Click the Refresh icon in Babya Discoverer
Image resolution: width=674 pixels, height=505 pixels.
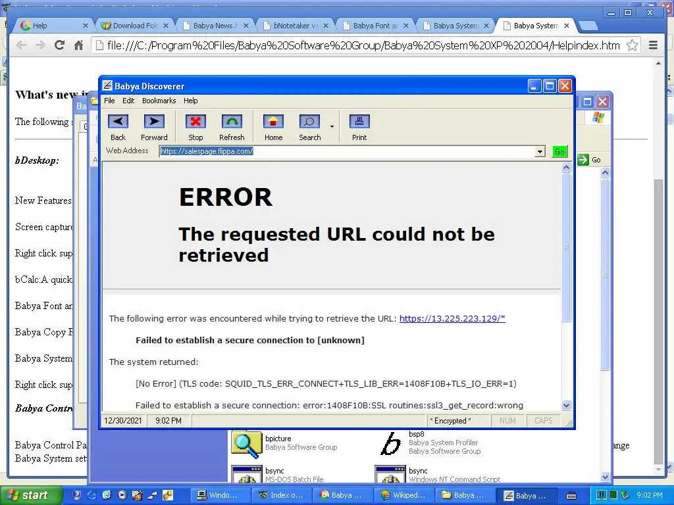232,122
